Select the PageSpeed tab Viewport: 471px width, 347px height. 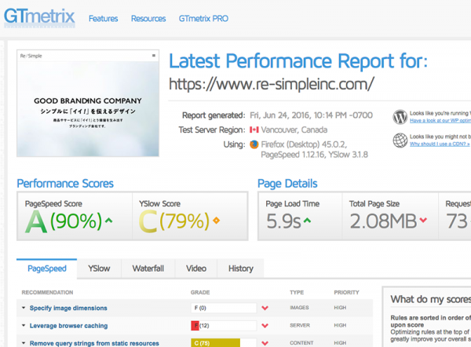pyautogui.click(x=47, y=268)
